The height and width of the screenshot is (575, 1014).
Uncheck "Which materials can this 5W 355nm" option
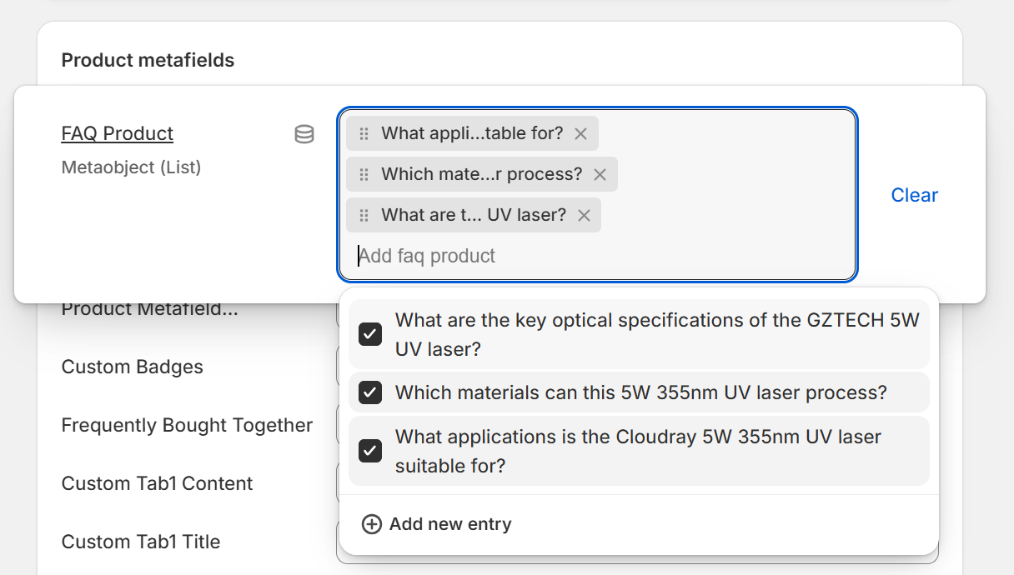pos(370,392)
